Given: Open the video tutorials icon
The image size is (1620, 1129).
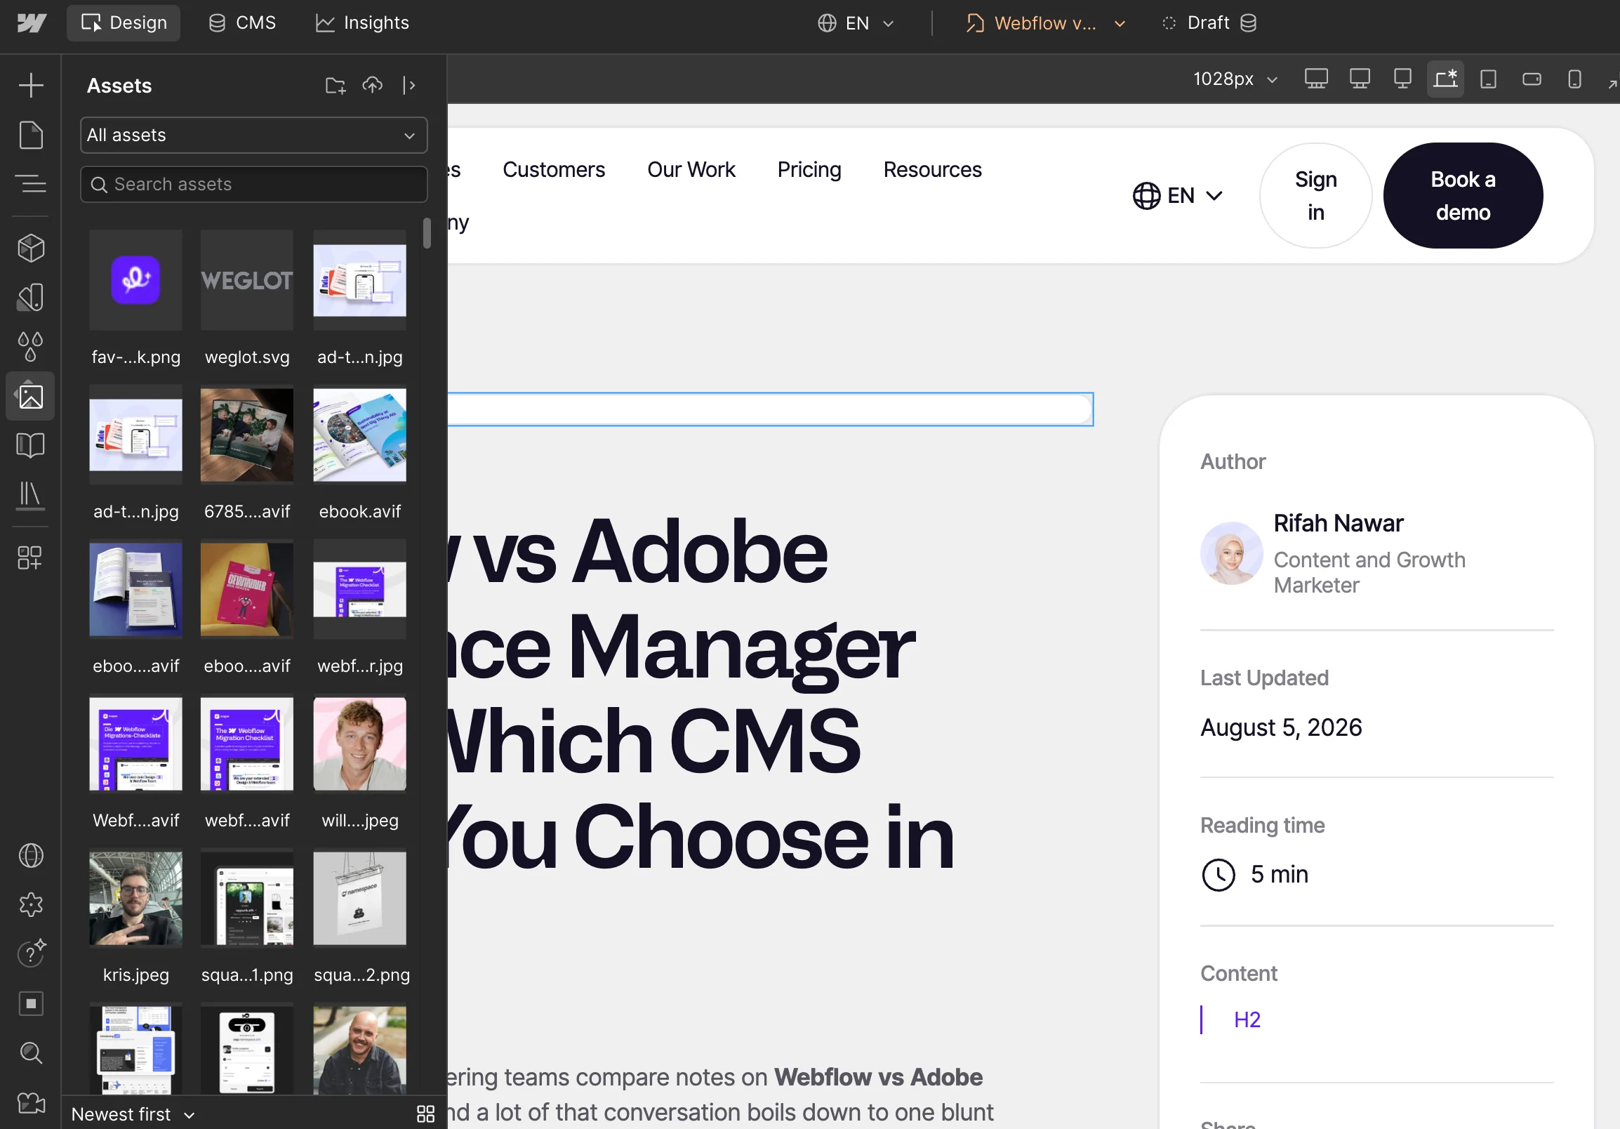Looking at the screenshot, I should [31, 1102].
